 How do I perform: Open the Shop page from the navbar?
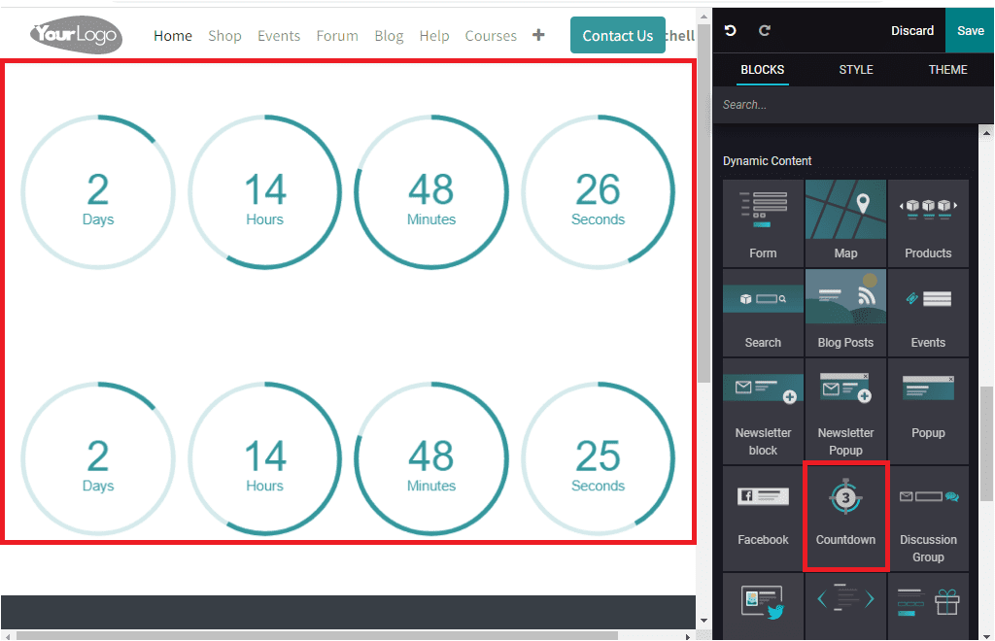coord(224,36)
